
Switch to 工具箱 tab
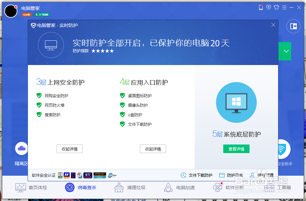pyautogui.click(x=277, y=188)
